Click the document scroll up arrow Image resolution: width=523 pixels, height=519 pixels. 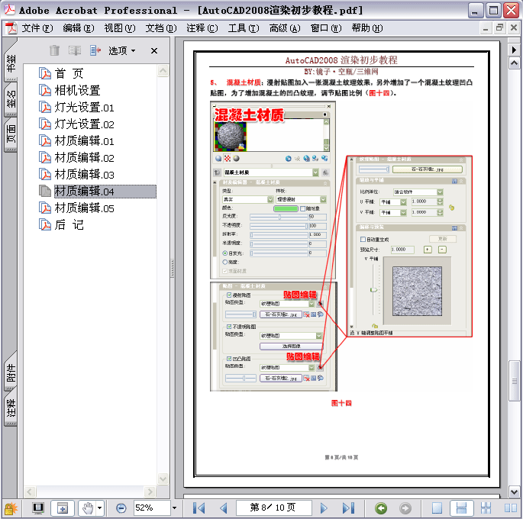(x=514, y=63)
